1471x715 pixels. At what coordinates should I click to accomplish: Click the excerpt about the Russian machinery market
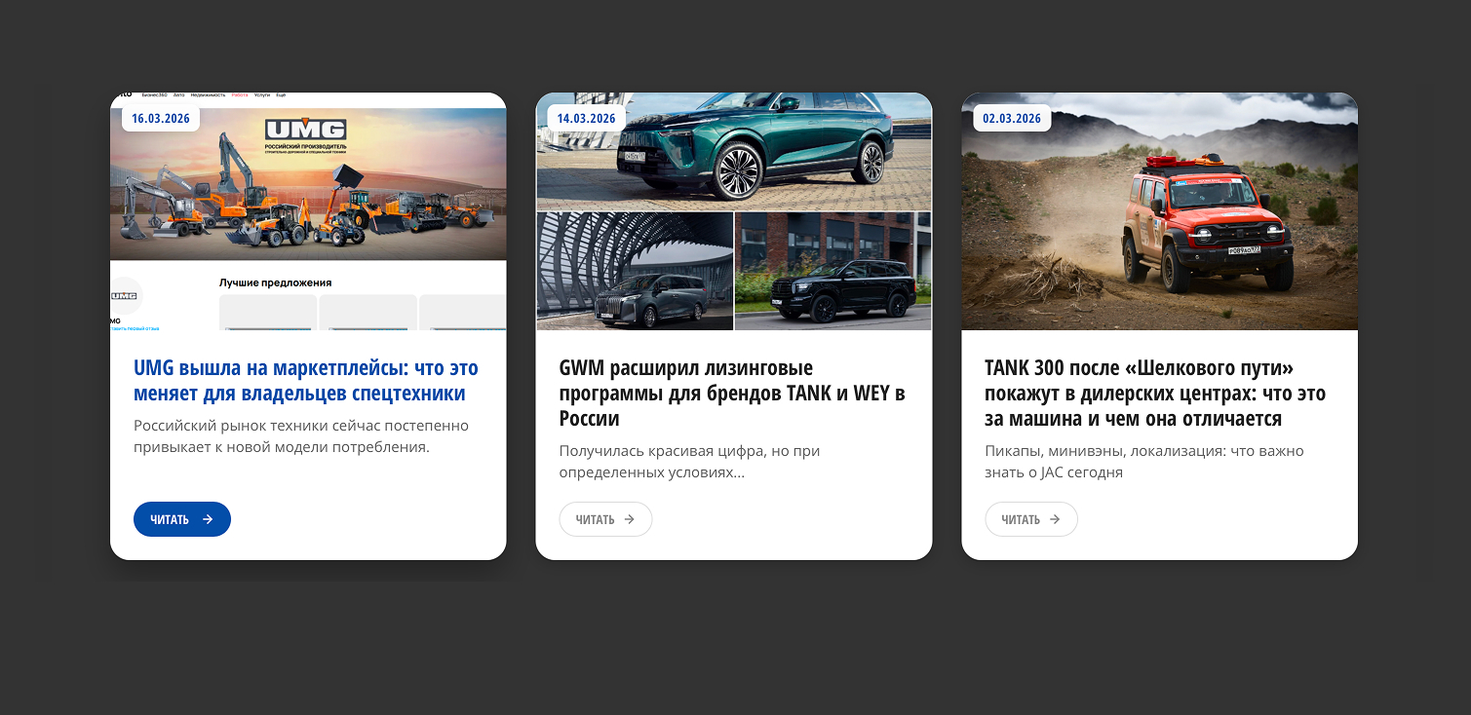[x=301, y=436]
